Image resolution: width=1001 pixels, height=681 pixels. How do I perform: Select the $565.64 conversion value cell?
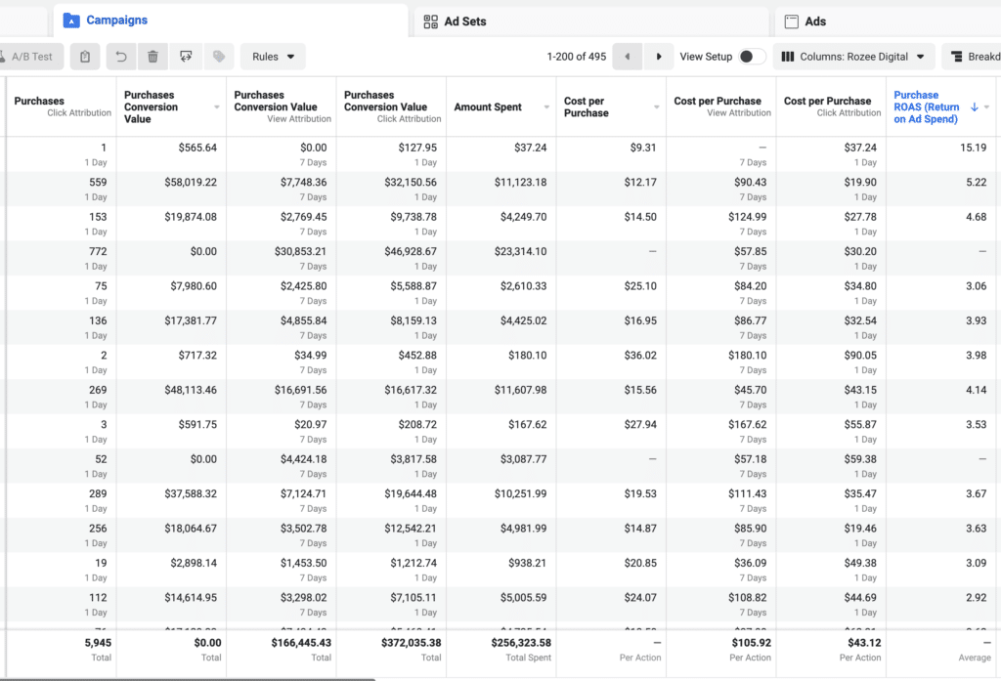[x=197, y=149]
